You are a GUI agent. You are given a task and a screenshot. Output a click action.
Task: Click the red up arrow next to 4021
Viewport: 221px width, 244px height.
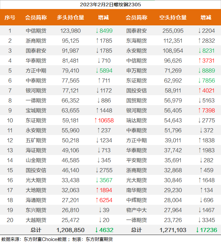tap(199, 91)
